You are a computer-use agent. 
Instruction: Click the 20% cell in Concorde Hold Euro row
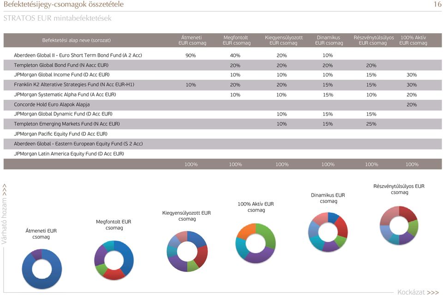coord(412,104)
